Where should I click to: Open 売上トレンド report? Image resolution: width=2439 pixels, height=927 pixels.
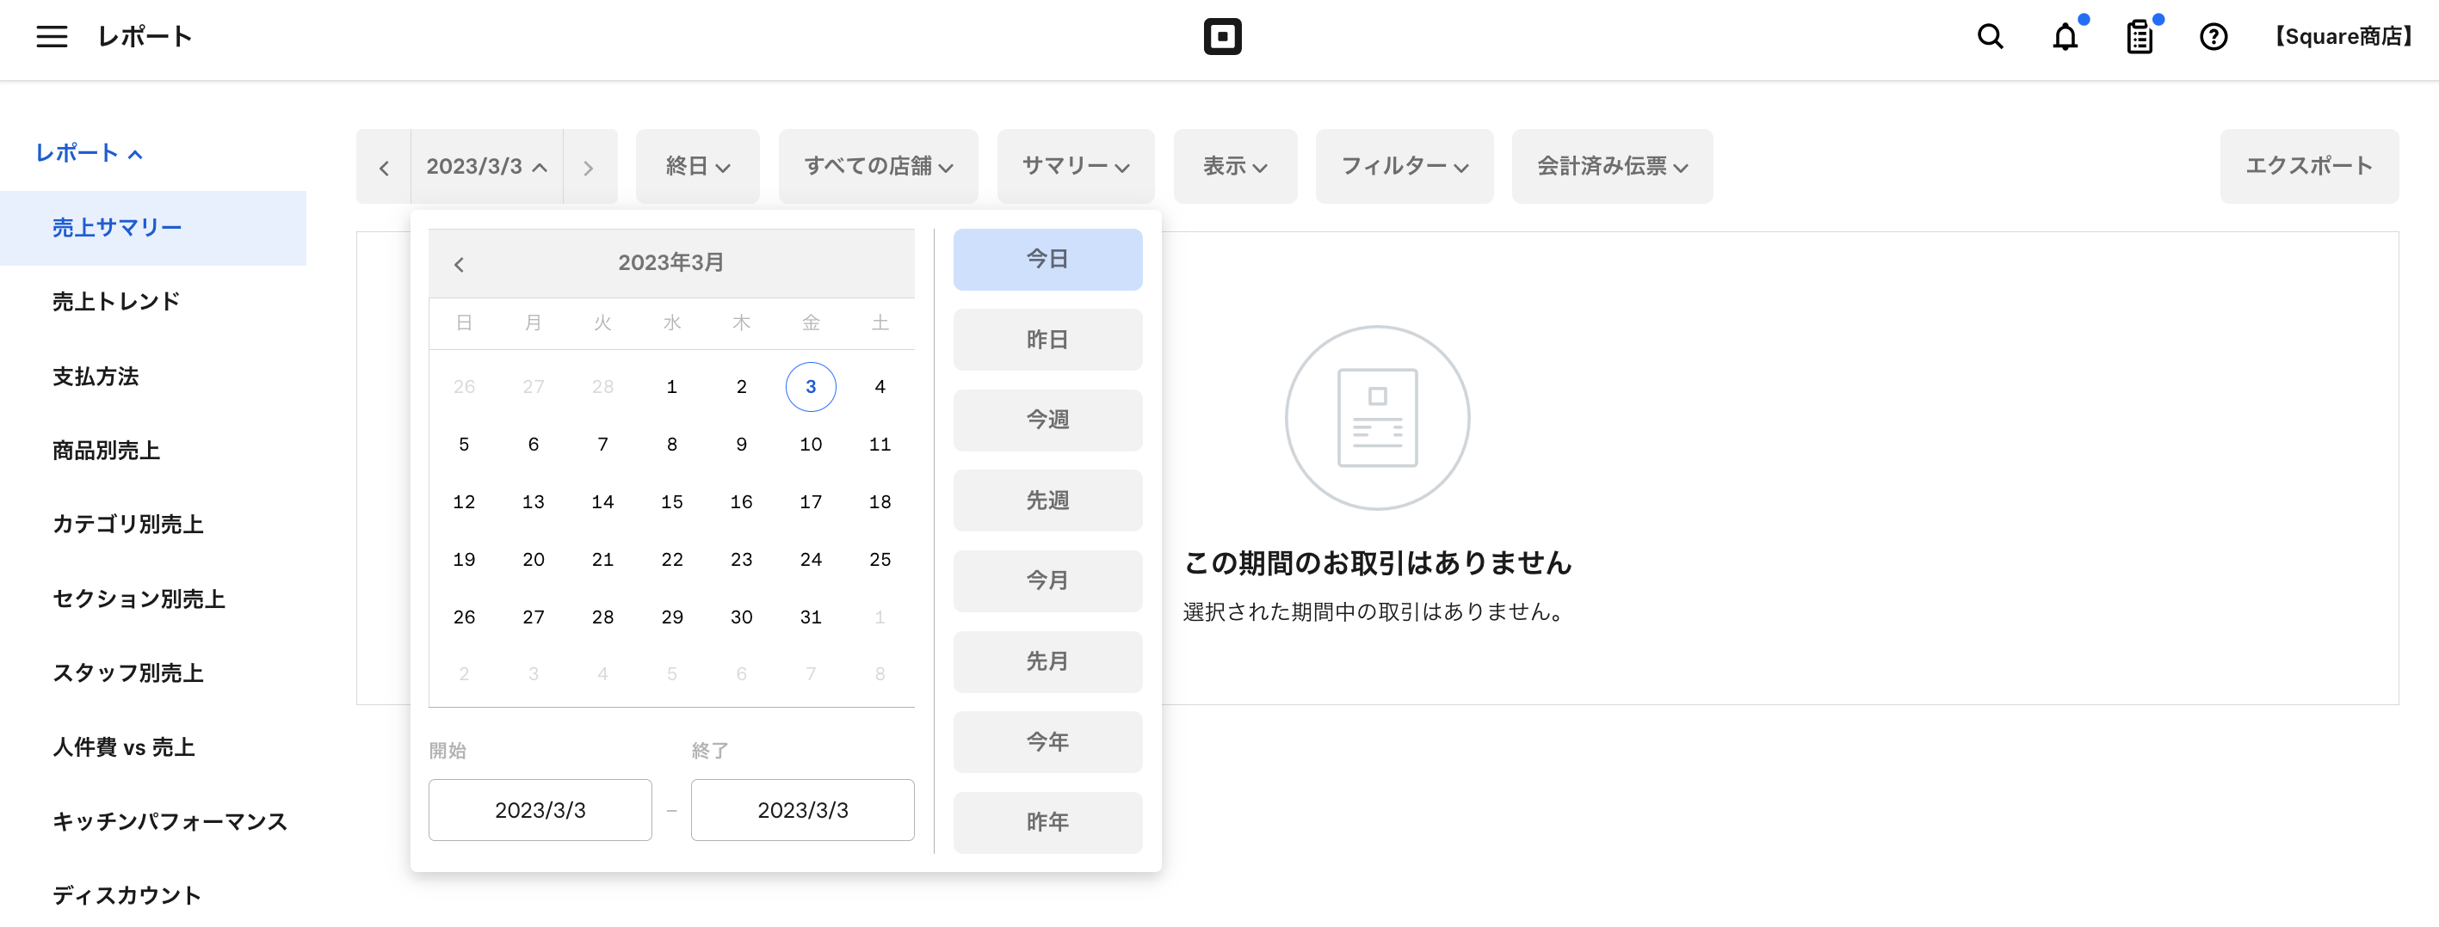click(x=115, y=302)
